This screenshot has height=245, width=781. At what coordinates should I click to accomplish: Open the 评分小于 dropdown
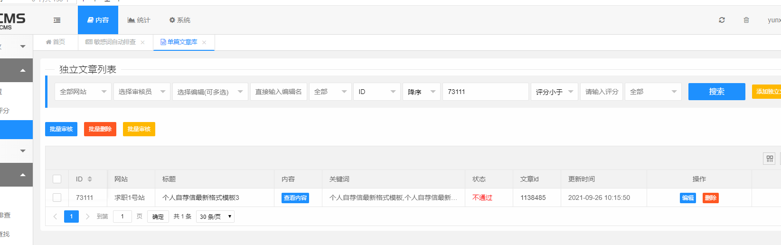coord(554,92)
